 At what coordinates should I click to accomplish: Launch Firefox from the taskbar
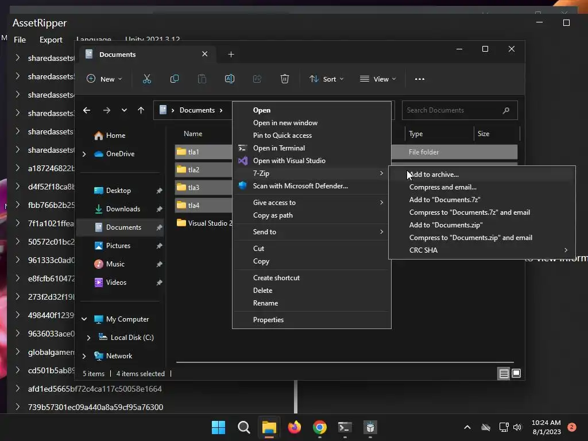click(x=295, y=427)
